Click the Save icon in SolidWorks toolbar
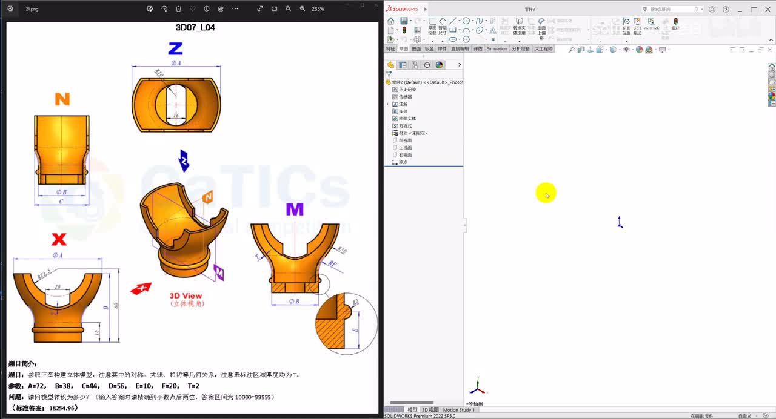Image resolution: width=776 pixels, height=419 pixels. point(404,21)
